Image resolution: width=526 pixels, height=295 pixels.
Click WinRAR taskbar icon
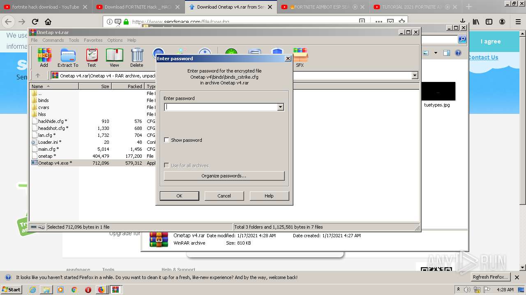tap(116, 290)
